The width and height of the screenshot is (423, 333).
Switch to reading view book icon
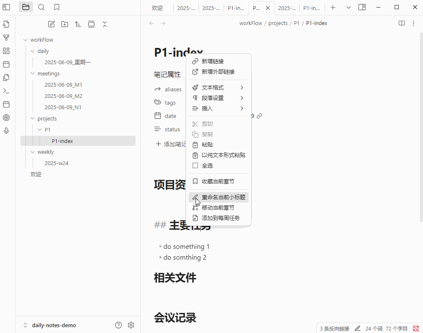pos(402,23)
